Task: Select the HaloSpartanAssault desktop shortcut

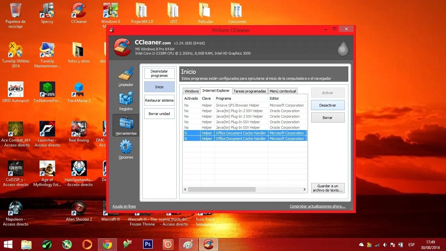Action: point(79,174)
